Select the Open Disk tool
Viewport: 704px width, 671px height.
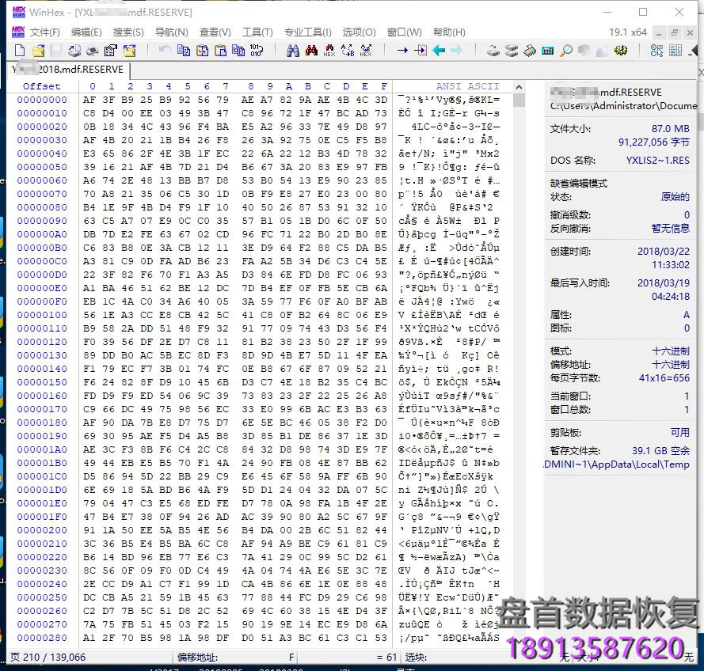pyautogui.click(x=493, y=51)
